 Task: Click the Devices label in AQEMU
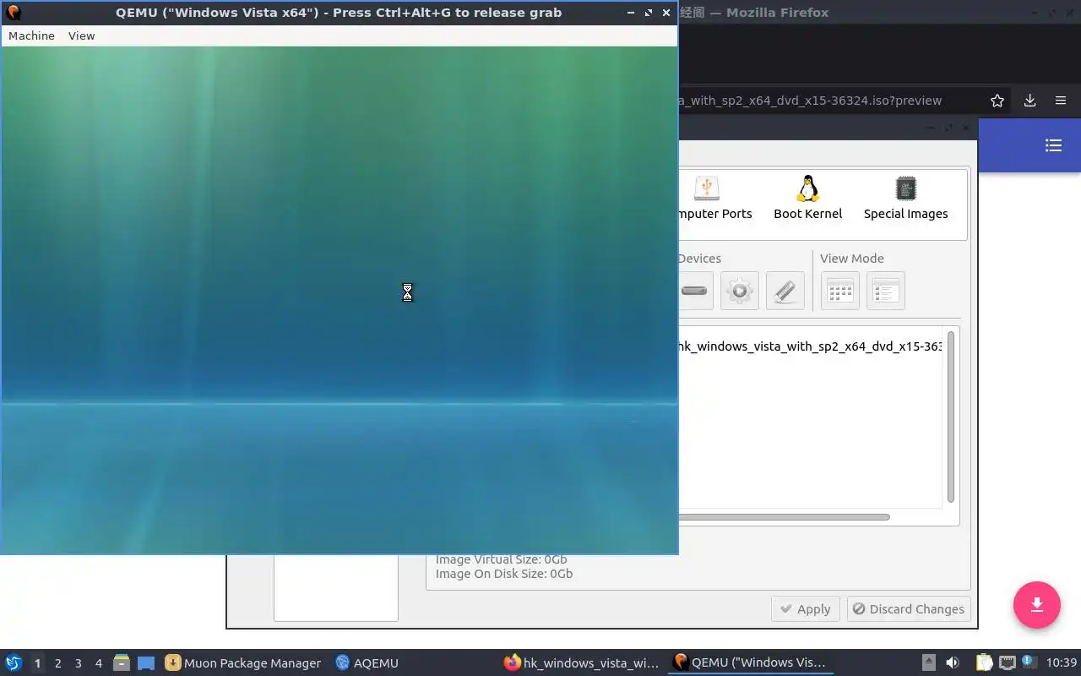pos(699,259)
